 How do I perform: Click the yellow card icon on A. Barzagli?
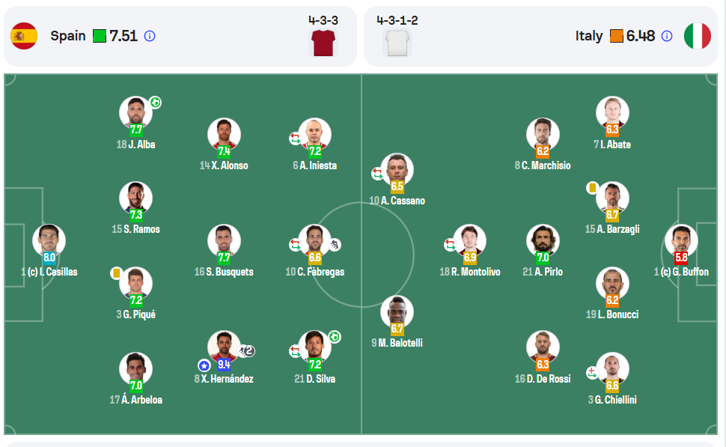coord(592,188)
